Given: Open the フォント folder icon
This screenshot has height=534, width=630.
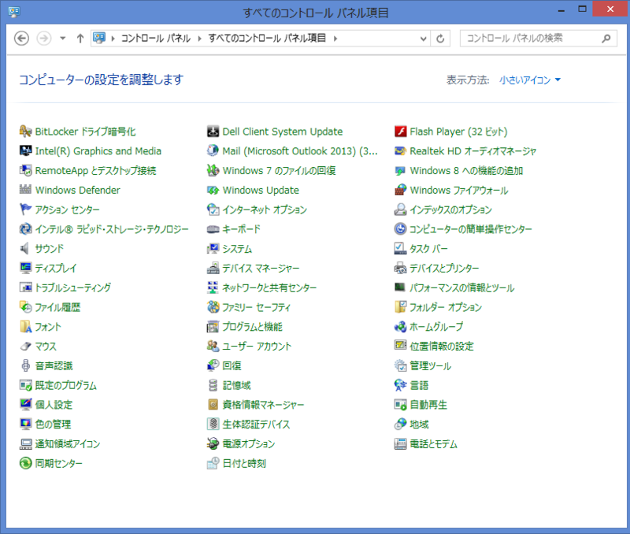Looking at the screenshot, I should click(26, 327).
